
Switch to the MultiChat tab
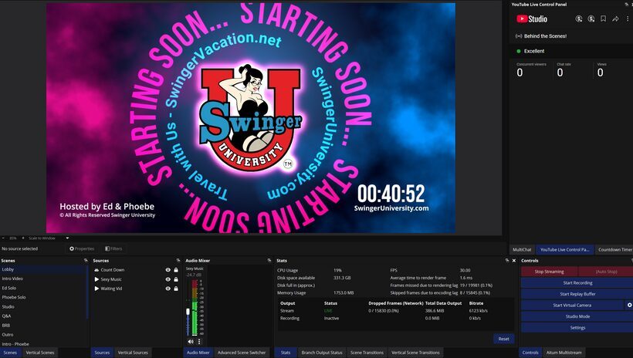coord(522,249)
